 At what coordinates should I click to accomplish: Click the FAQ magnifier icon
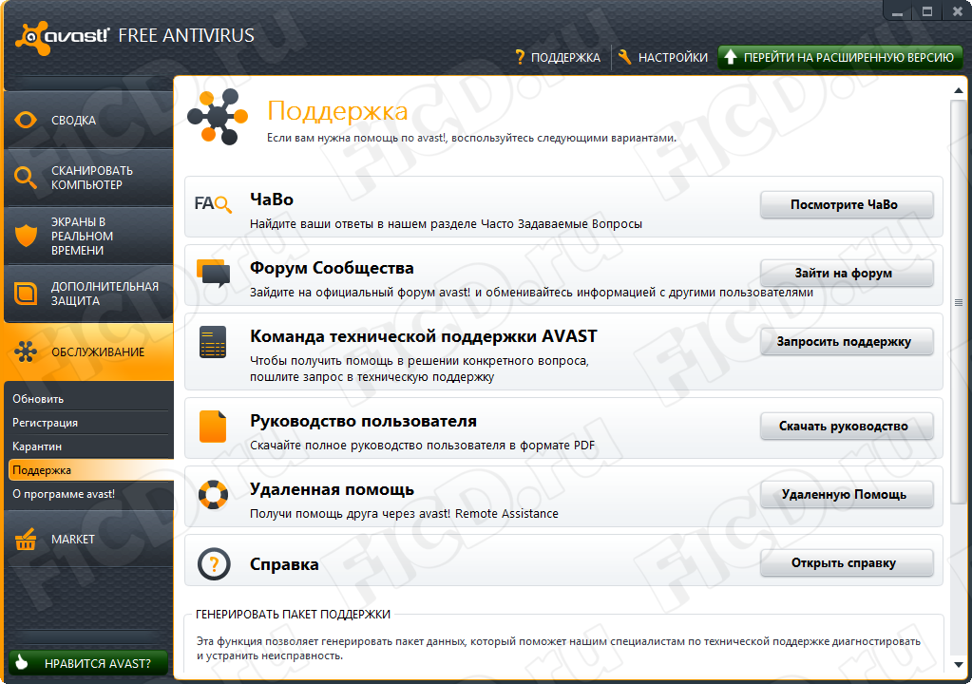(x=213, y=204)
